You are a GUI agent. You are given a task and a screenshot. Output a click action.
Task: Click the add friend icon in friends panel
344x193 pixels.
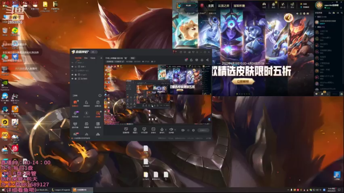[330, 13]
